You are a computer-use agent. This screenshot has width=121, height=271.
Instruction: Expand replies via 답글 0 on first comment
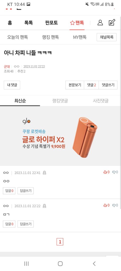click(9, 191)
